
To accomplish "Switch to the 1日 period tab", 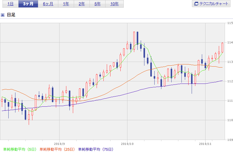I will click(x=10, y=4).
